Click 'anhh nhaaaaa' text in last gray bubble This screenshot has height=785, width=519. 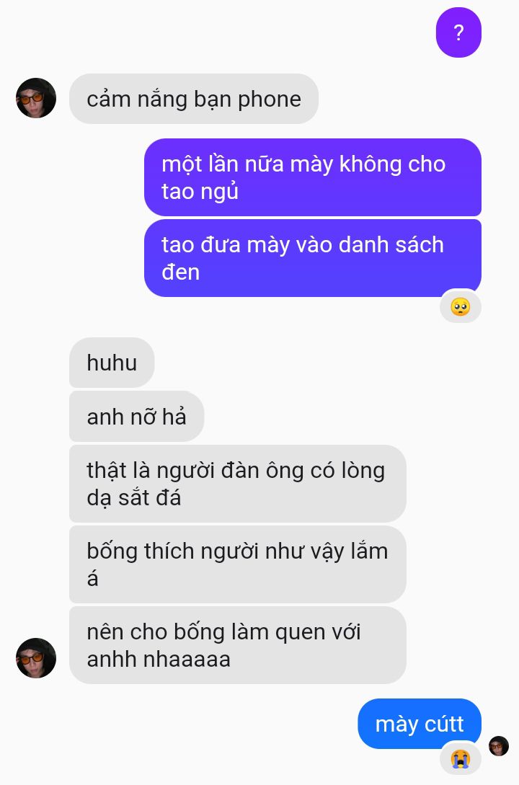click(x=159, y=659)
